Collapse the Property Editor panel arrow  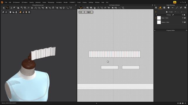coord(155,30)
